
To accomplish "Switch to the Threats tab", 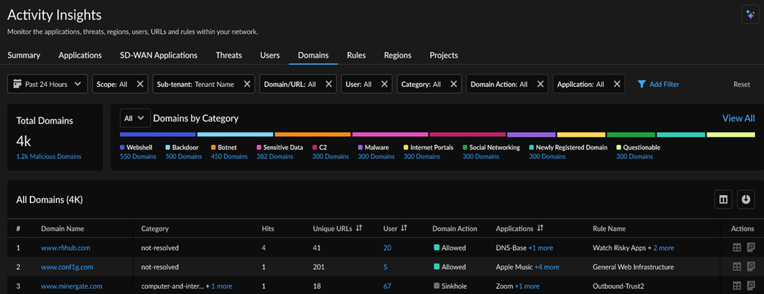I will tap(228, 55).
